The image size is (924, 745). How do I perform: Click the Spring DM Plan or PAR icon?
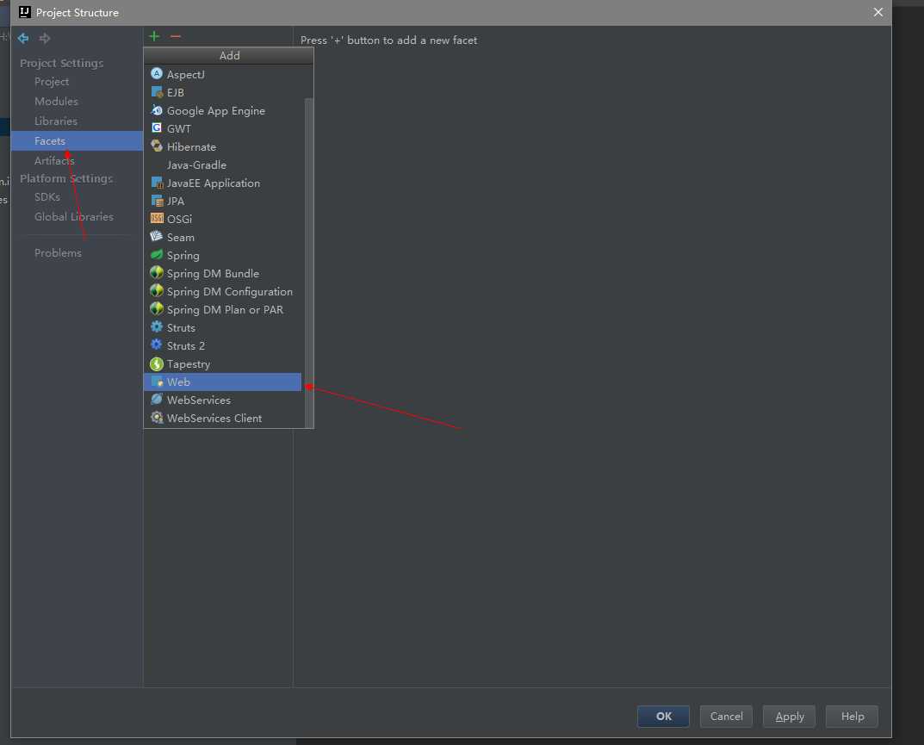click(157, 309)
